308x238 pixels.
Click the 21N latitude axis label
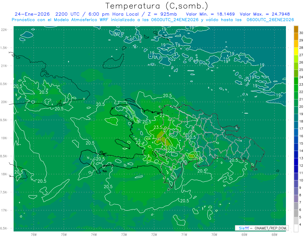(x=4, y=66)
